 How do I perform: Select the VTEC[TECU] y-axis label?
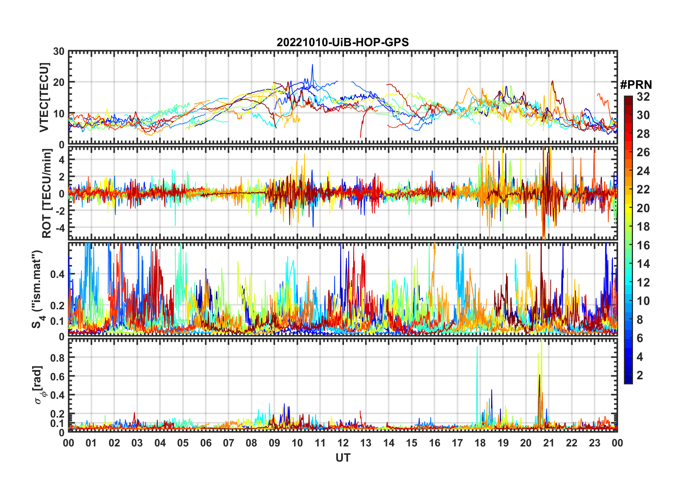44,98
